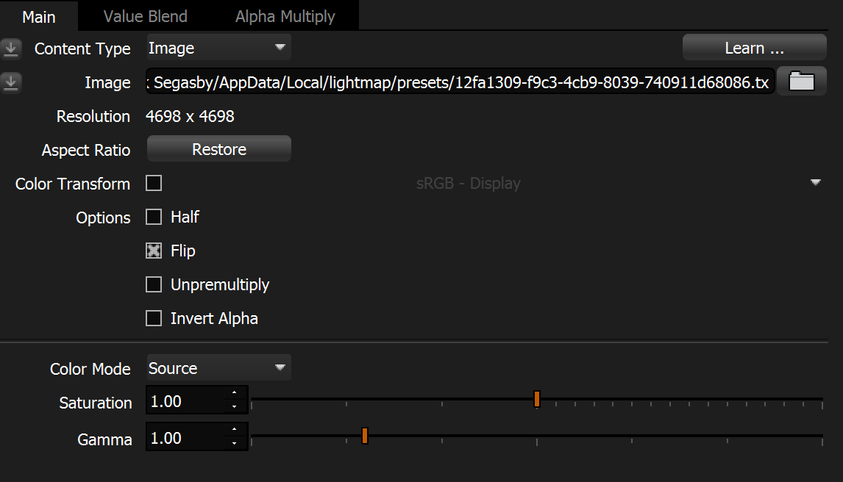
Task: Increase Saturation with the up stepper arrow
Action: [234, 395]
